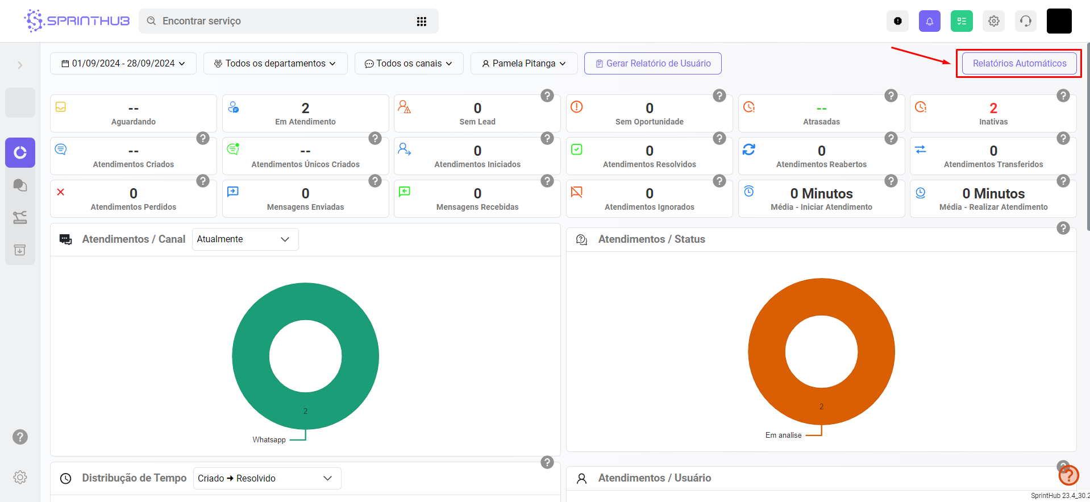Click the headset support icon
The width and height of the screenshot is (1090, 502).
pyautogui.click(x=1025, y=21)
